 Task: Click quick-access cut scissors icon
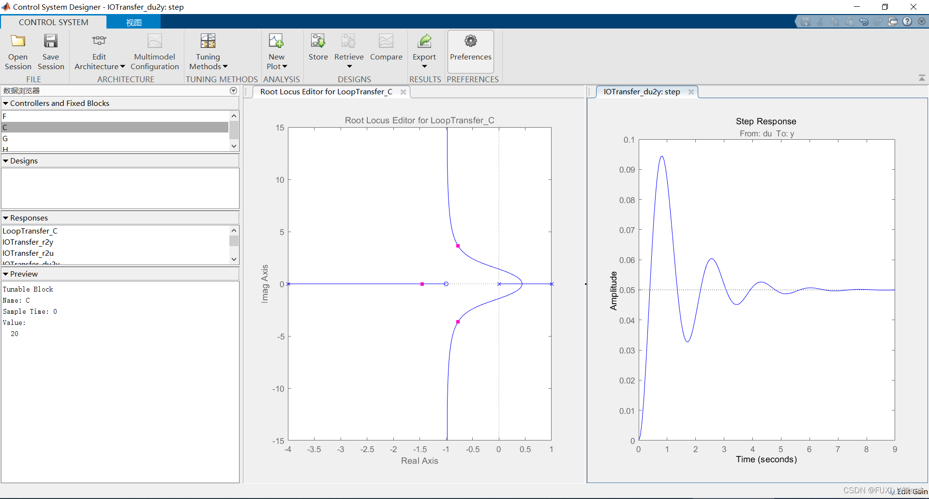tap(820, 22)
